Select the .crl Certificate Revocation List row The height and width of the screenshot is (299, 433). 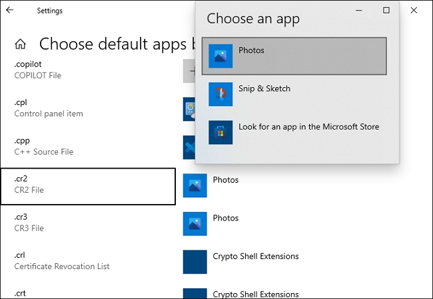point(88,260)
